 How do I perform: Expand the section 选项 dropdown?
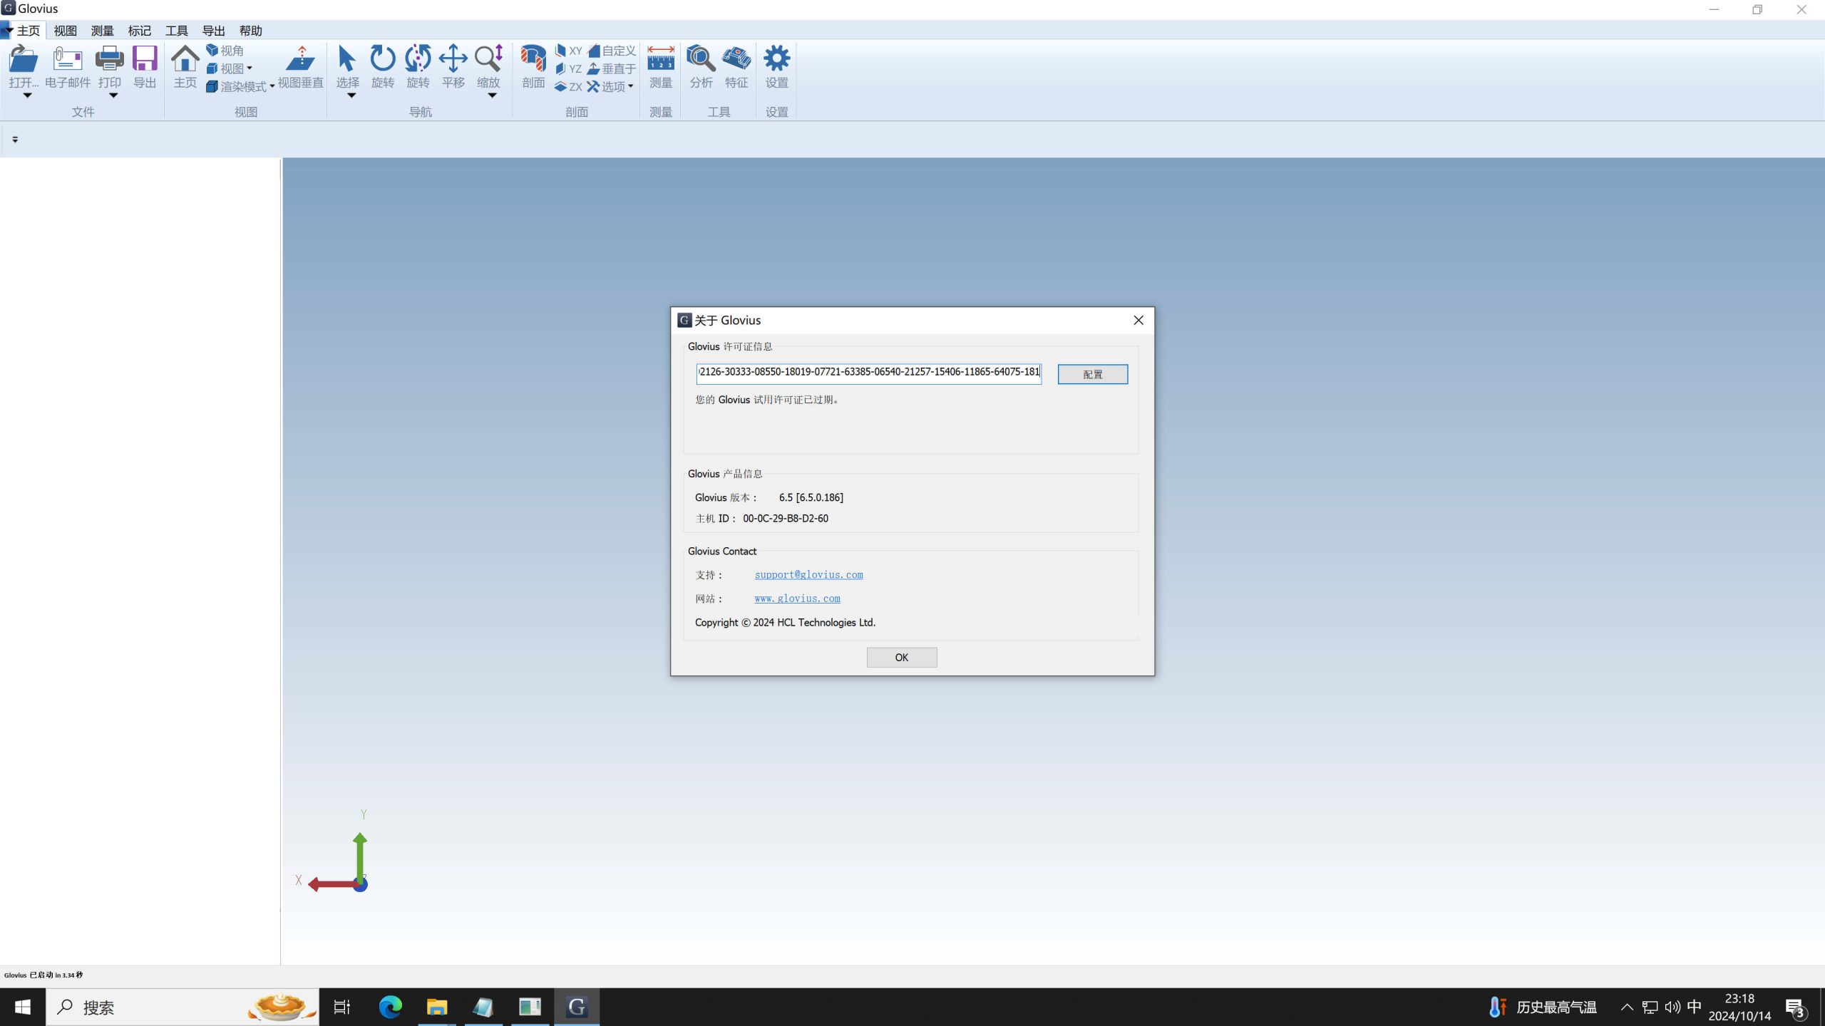630,86
